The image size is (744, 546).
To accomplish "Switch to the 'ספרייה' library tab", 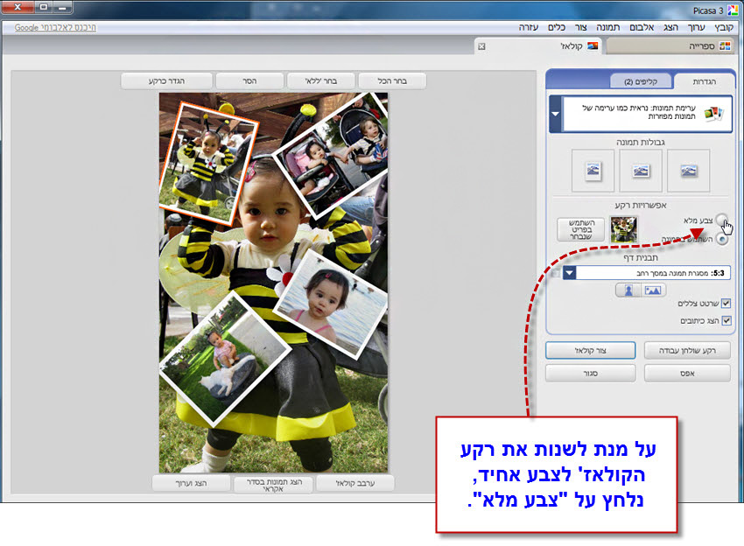I will tap(670, 46).
